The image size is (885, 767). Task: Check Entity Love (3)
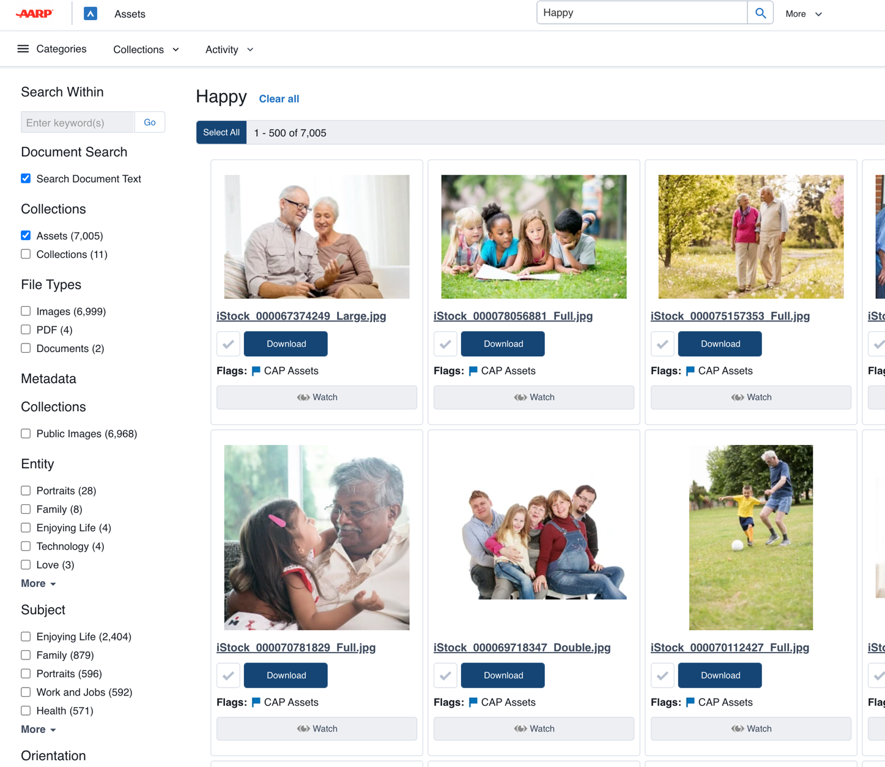pyautogui.click(x=26, y=565)
